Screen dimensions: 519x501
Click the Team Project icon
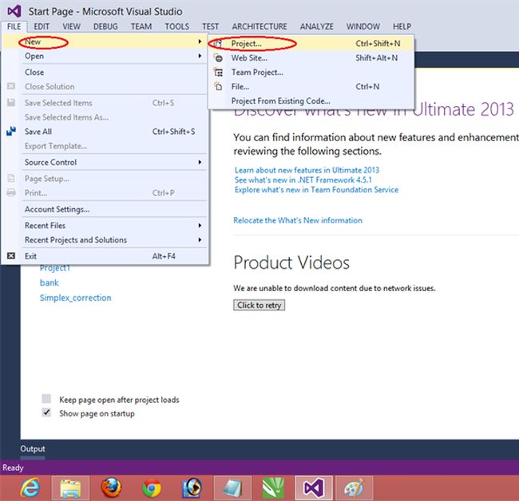(x=218, y=72)
